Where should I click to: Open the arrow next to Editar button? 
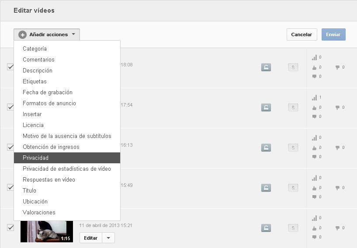[108, 238]
